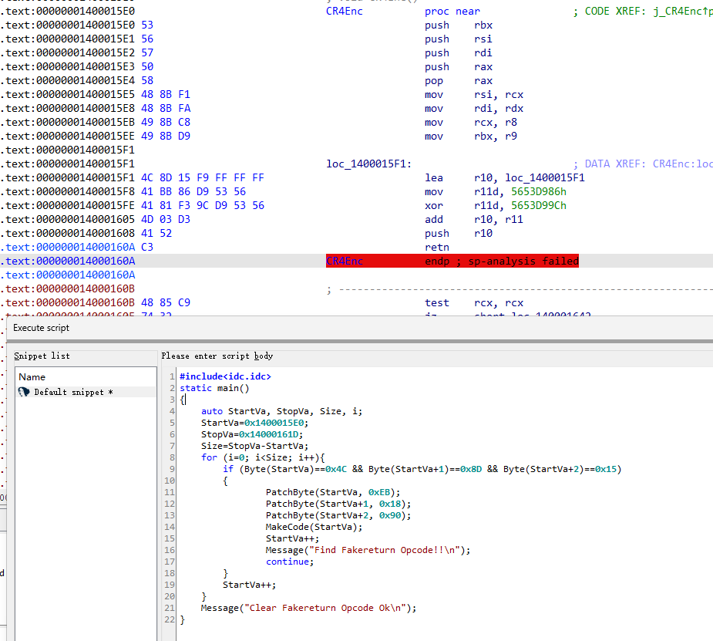
Task: Select the loc_1400015F1 label definition
Action: [x=368, y=164]
